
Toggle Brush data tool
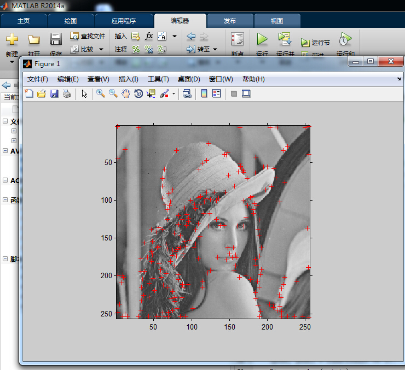pos(164,93)
